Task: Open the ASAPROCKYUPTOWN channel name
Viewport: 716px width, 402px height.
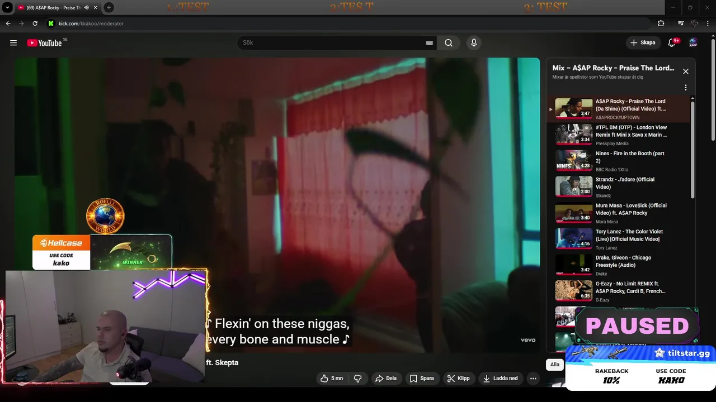Action: point(617,118)
